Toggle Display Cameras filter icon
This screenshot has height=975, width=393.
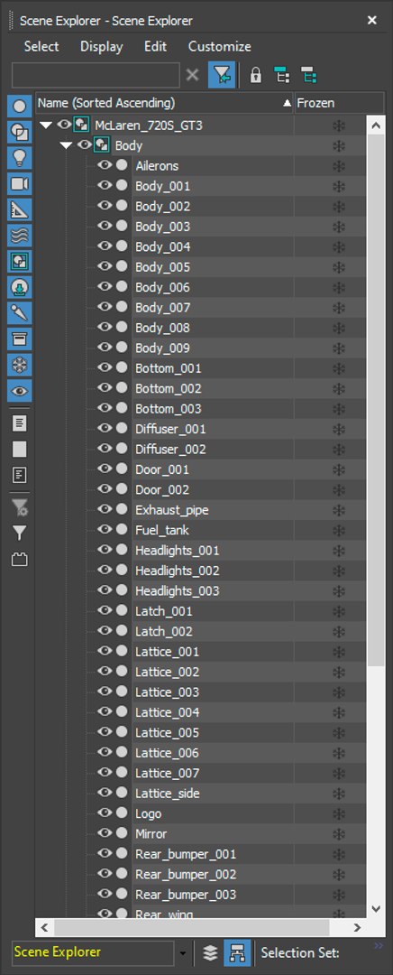pyautogui.click(x=19, y=183)
